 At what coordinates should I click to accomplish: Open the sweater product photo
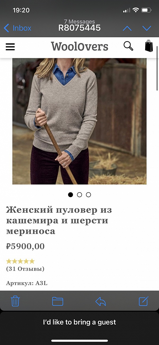(79, 121)
